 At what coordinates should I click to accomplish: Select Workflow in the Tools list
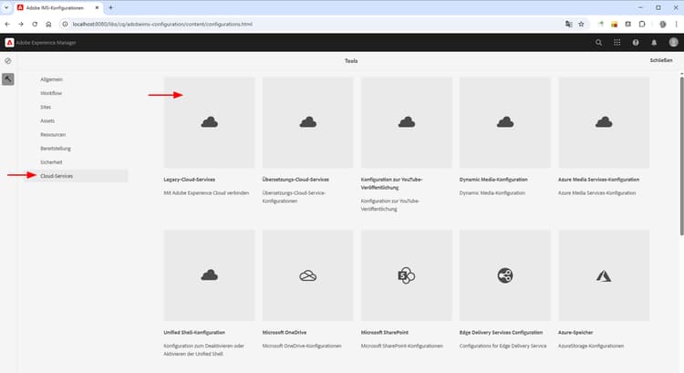pos(51,93)
